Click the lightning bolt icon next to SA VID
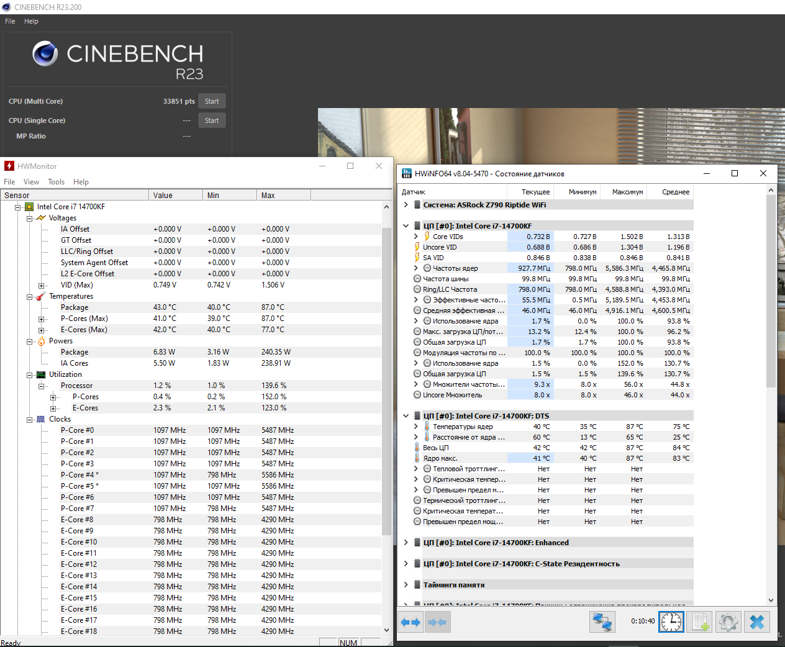Viewport: 785px width, 647px height. tap(417, 258)
